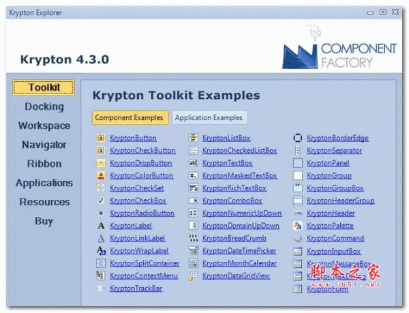Open the KryptonTrackBar link

pos(136,288)
